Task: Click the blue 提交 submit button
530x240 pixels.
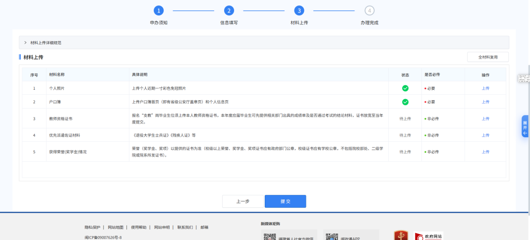Action: 285,201
